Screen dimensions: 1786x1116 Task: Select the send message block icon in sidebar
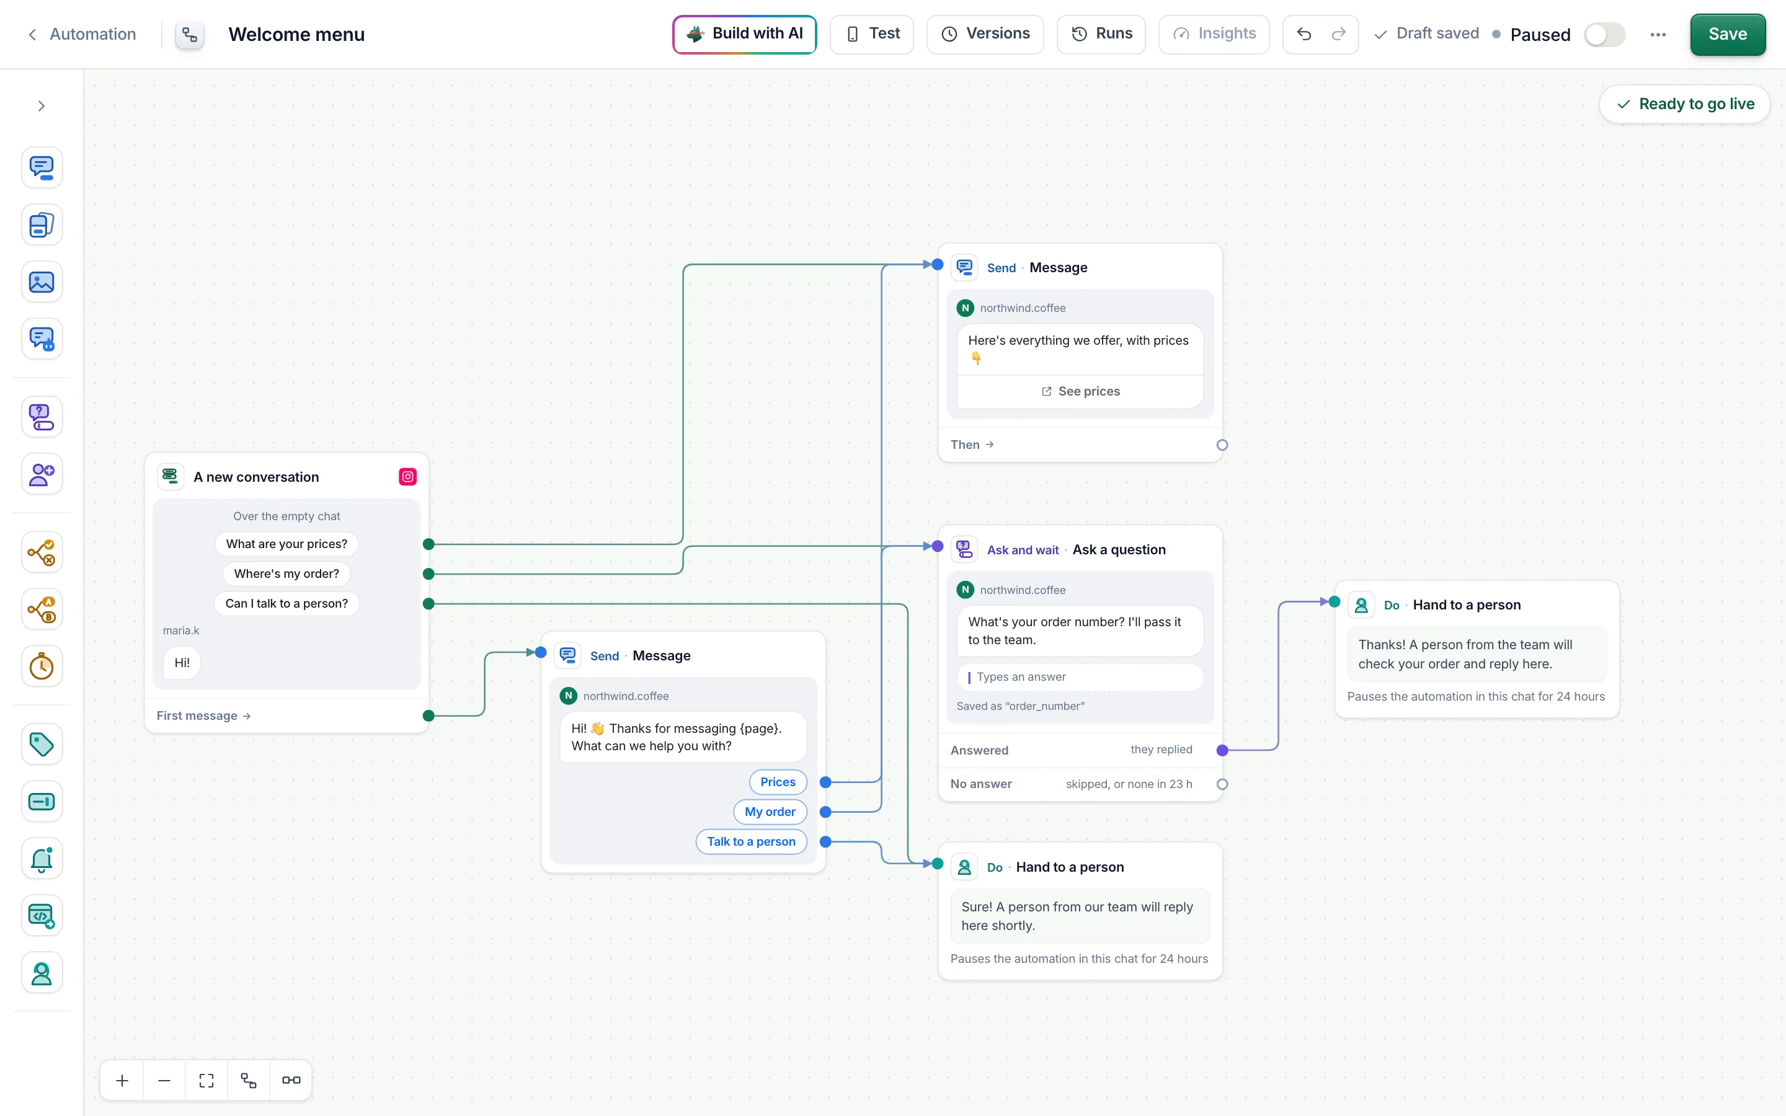point(42,167)
